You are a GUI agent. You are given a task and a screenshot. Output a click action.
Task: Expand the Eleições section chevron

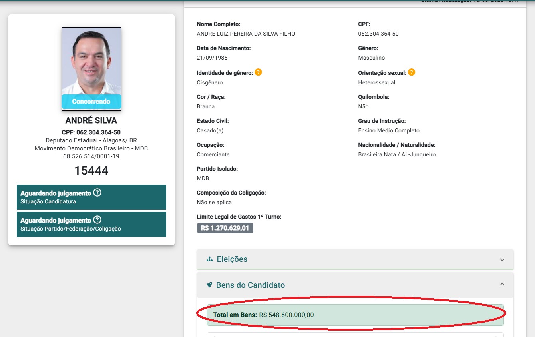pyautogui.click(x=502, y=259)
